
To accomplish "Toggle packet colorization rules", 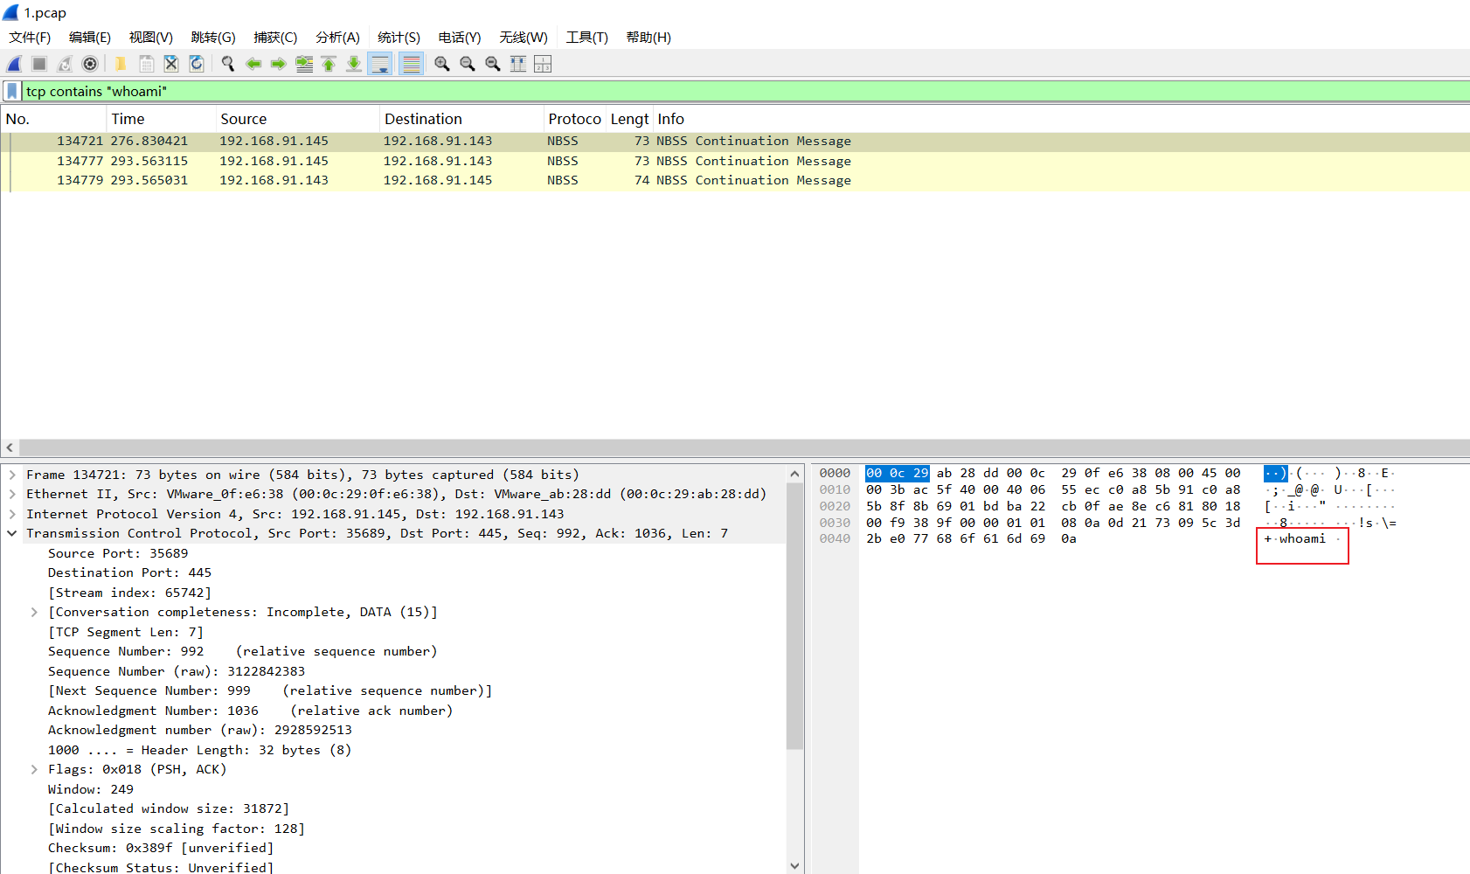I will [412, 64].
